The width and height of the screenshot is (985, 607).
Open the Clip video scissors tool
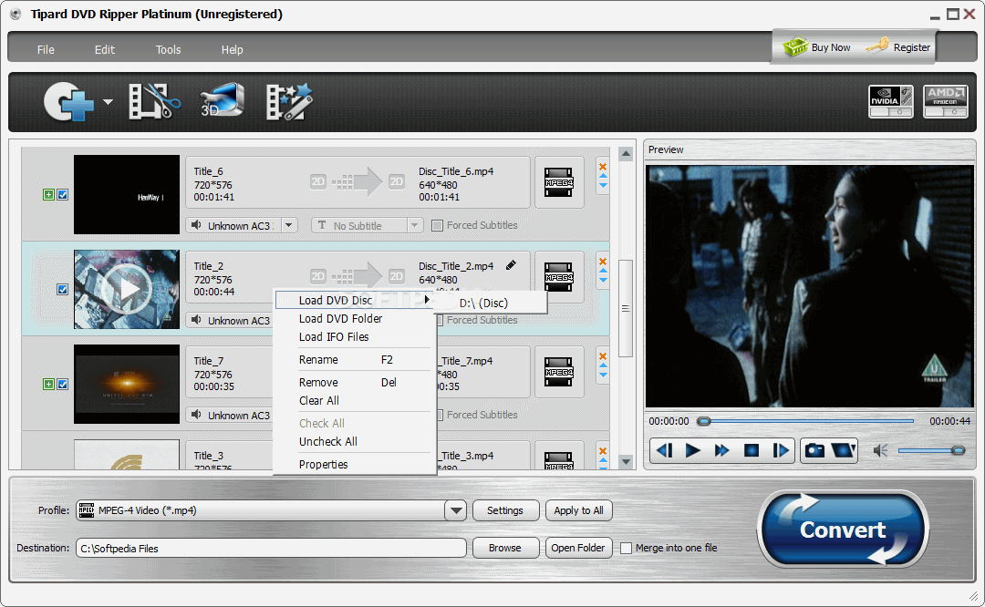(154, 101)
